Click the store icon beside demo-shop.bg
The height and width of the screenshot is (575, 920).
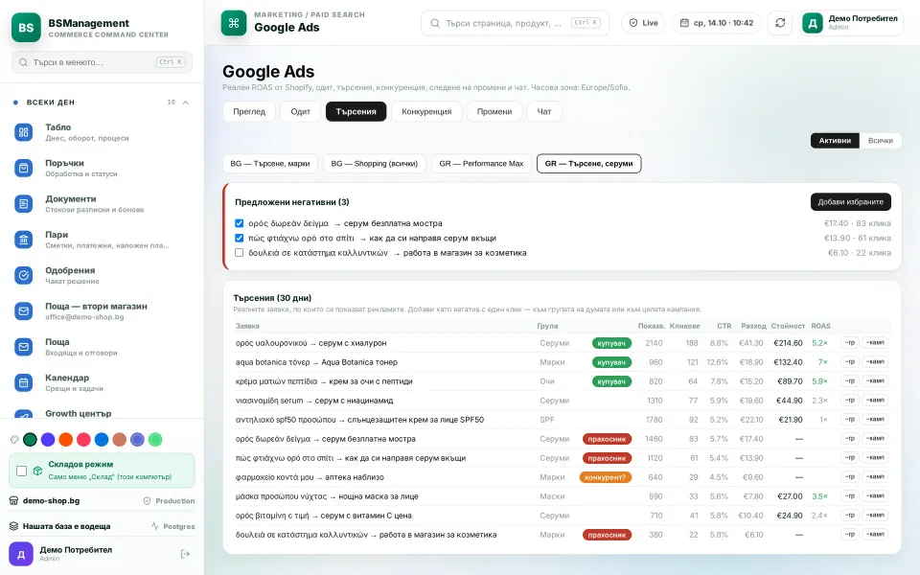click(x=13, y=500)
